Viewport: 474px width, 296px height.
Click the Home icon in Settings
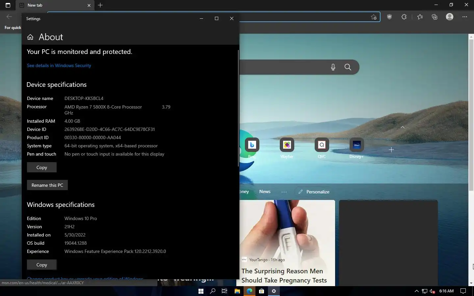[30, 37]
